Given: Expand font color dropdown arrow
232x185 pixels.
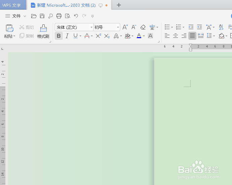Looking at the screenshot, I should [x=144, y=36].
